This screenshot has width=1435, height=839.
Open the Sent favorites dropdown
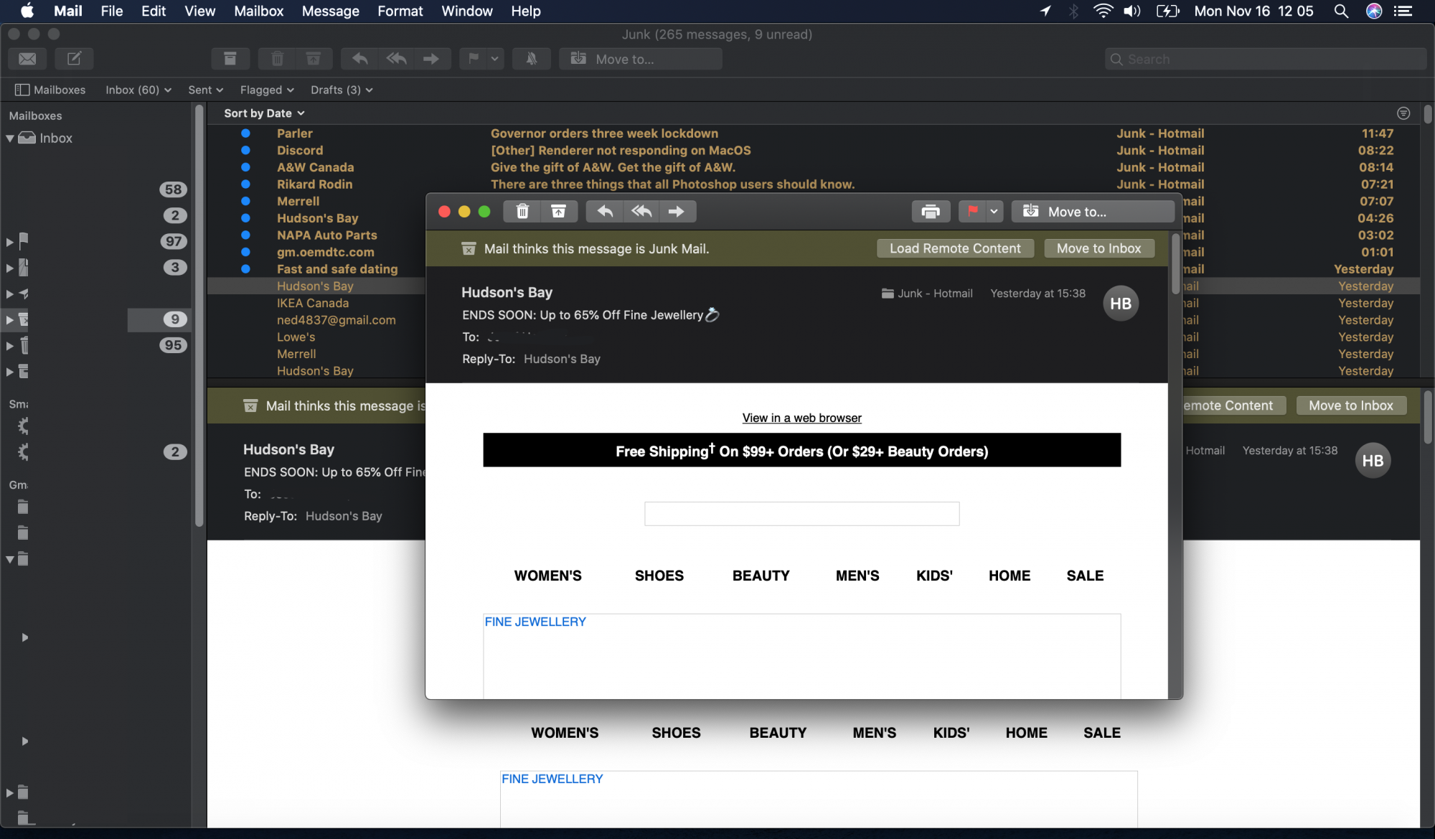click(206, 90)
